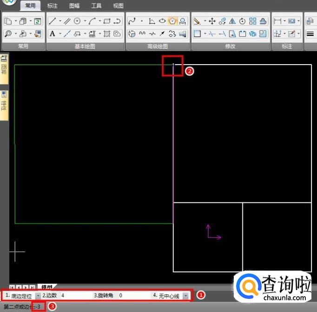317x312 pixels.
Task: Activate the highlighted Polygon tool
Action: click(x=172, y=21)
